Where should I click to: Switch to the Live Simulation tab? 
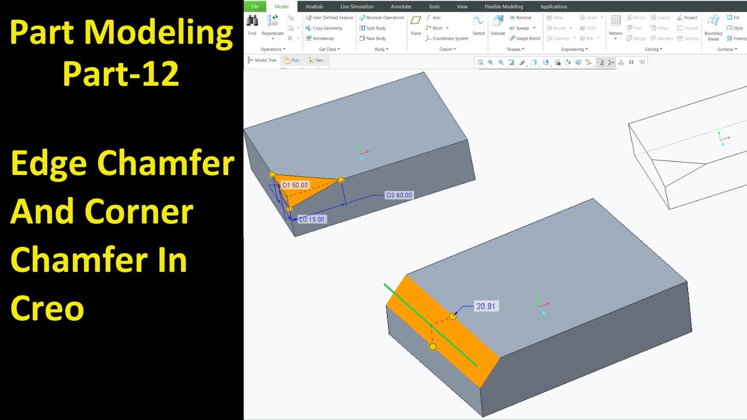coord(357,6)
